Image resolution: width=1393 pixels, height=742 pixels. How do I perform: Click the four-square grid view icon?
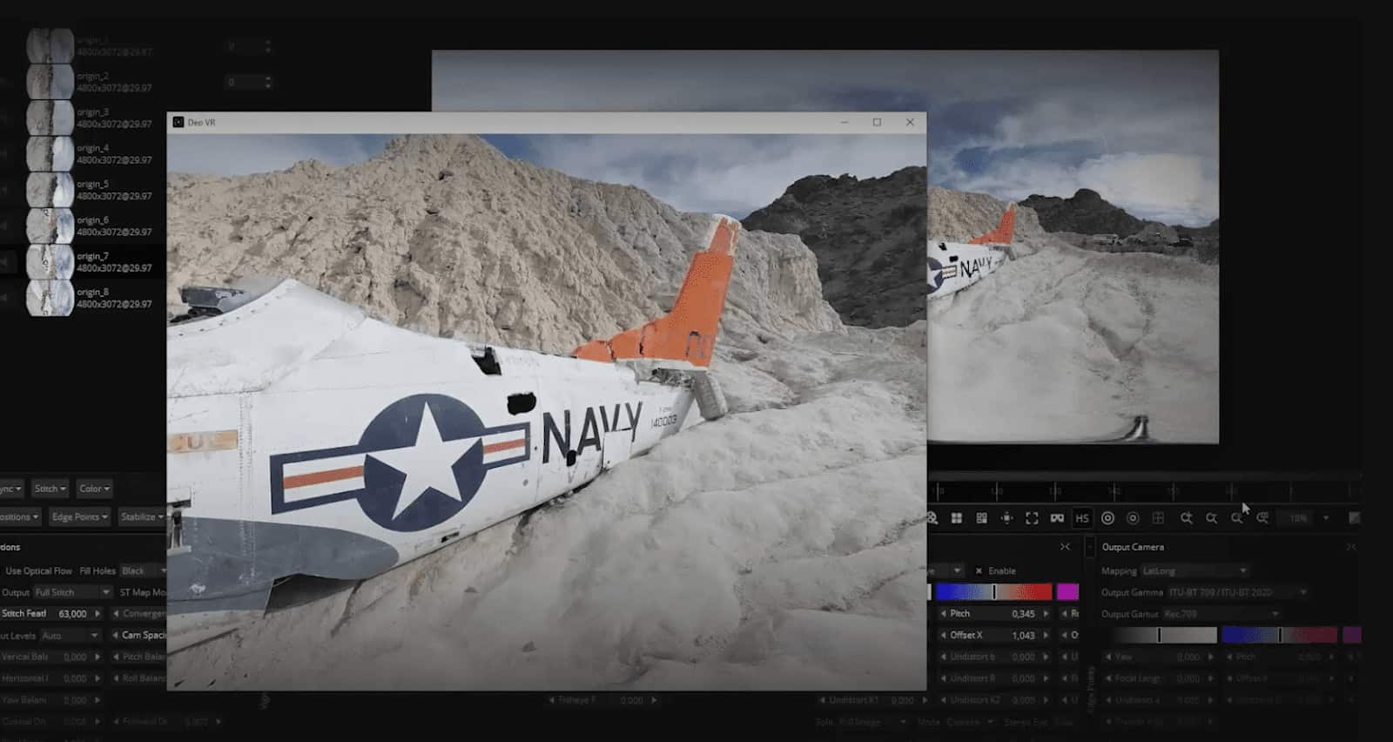(956, 518)
